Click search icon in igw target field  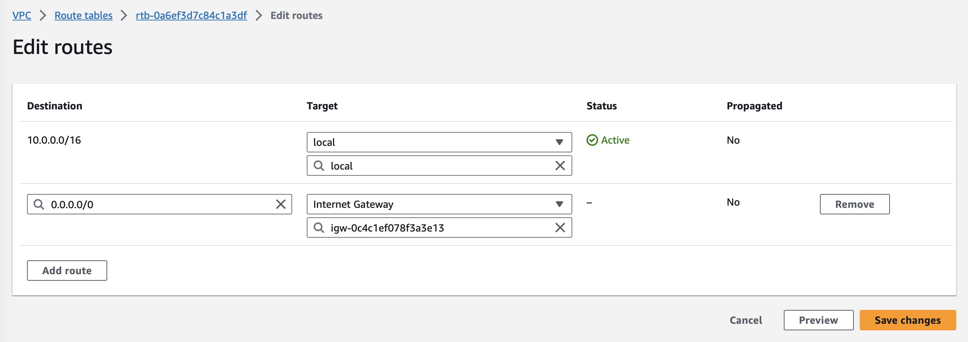pos(319,228)
